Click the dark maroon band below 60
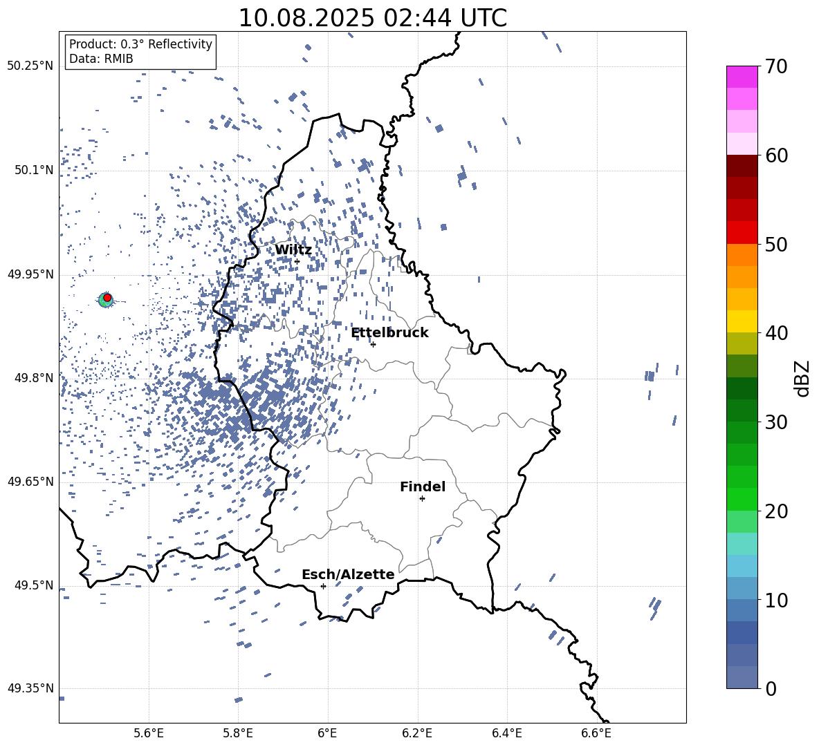Screen dimensions: 819x747 tap(742, 167)
